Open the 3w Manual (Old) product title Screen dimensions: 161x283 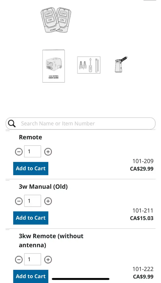coord(43,187)
